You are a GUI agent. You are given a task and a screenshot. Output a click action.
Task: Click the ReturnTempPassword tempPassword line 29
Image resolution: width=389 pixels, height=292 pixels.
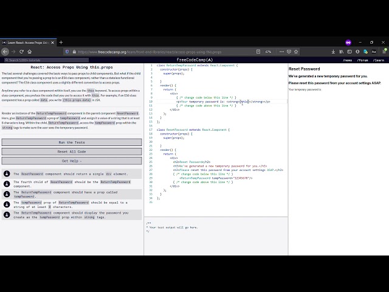point(216,178)
